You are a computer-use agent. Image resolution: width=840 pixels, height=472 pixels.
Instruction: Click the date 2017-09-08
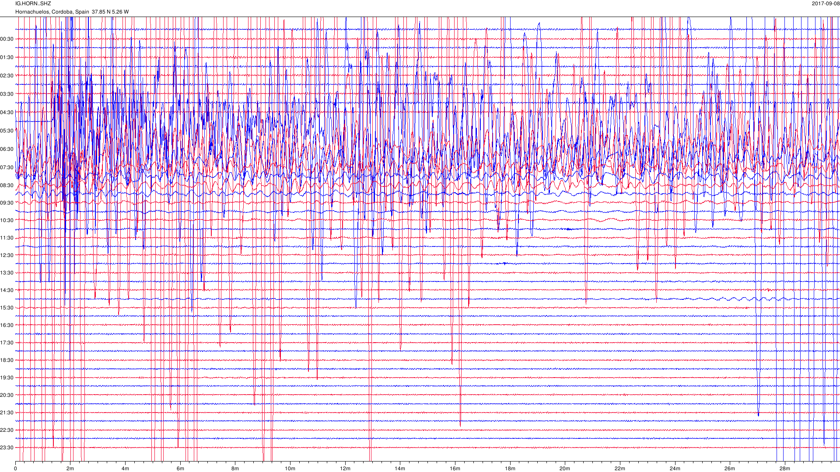pos(826,3)
